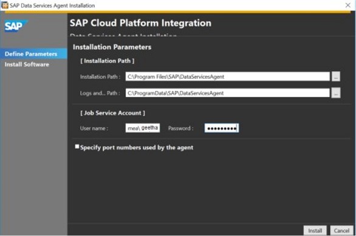The height and width of the screenshot is (236, 356).
Task: Click the SAP Cloud Platform Integration title
Action: pos(140,23)
